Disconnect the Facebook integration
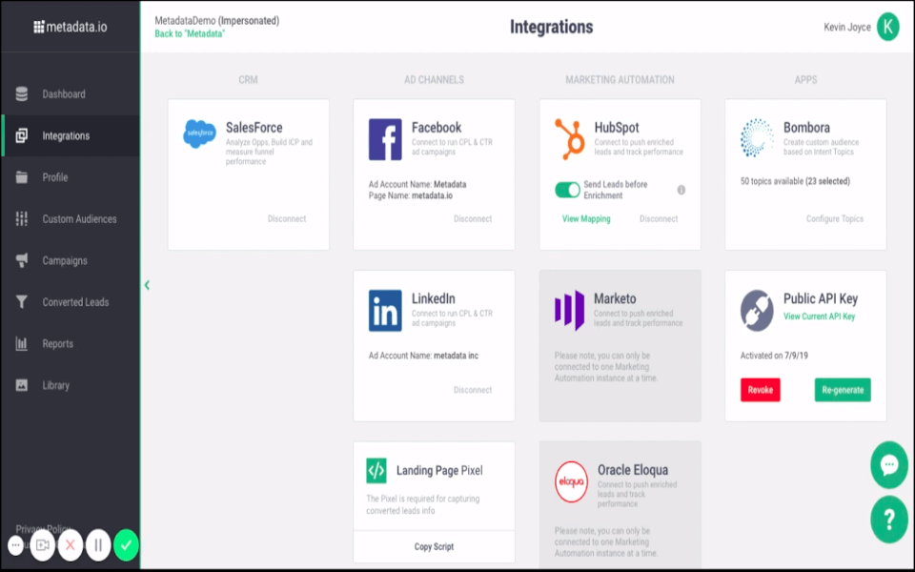 [x=473, y=219]
